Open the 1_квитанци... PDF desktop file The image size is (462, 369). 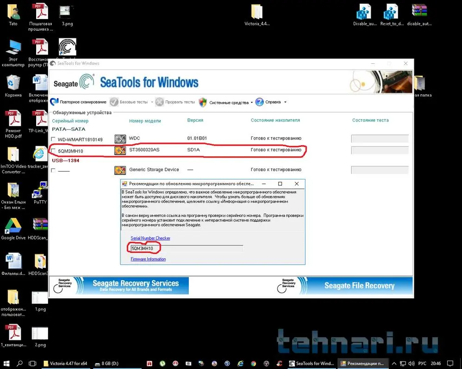click(x=13, y=335)
